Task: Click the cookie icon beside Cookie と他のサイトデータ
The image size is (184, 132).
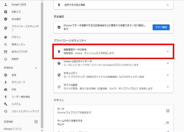Action: [x=59, y=63]
